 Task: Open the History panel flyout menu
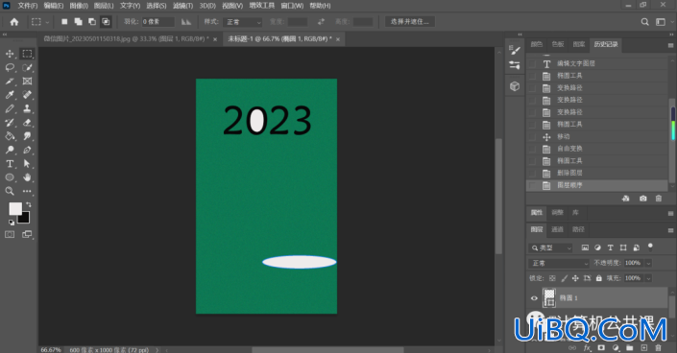point(670,45)
